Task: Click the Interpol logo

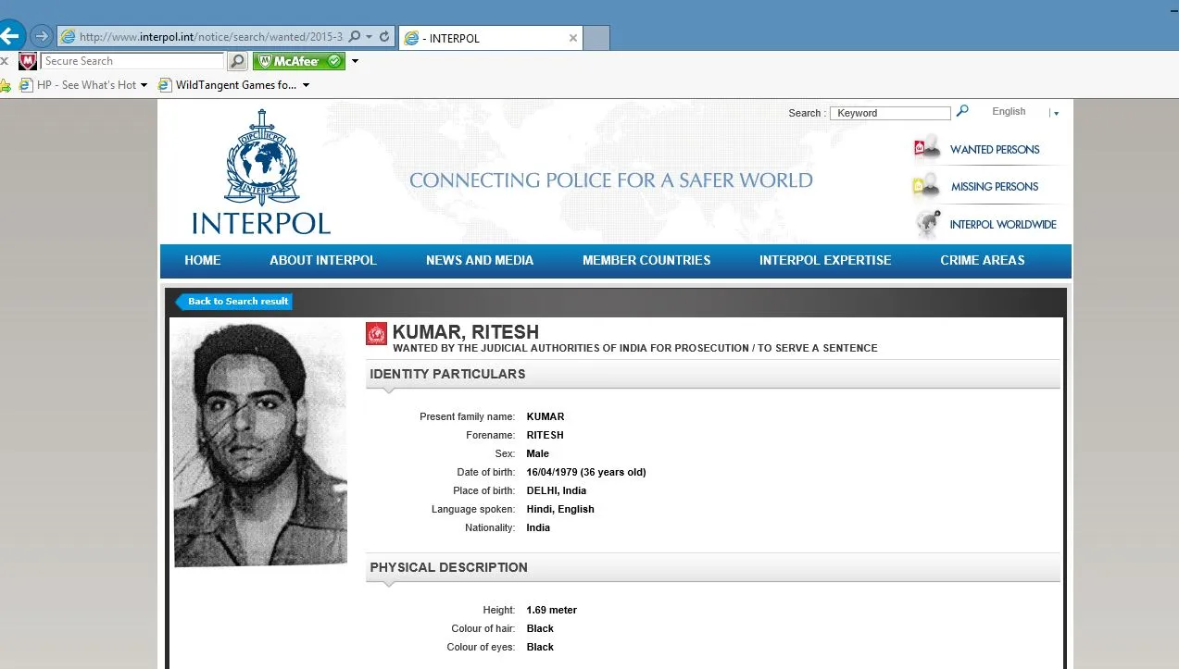Action: point(261,172)
